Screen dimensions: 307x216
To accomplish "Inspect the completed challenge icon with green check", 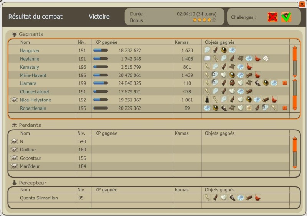I will [x=286, y=17].
